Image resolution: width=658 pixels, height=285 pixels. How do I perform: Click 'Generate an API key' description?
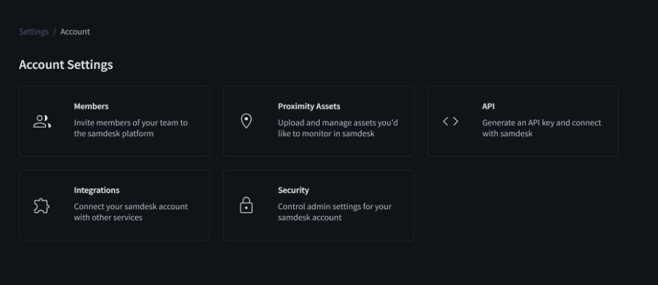[541, 128]
